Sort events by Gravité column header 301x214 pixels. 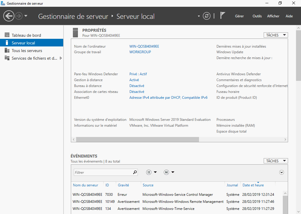pos(123,185)
